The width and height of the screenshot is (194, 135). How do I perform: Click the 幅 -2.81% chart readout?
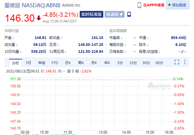tap(83, 71)
